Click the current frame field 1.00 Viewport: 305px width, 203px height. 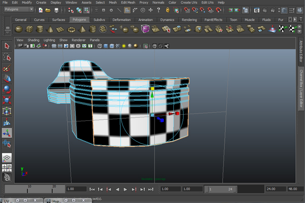(76, 189)
